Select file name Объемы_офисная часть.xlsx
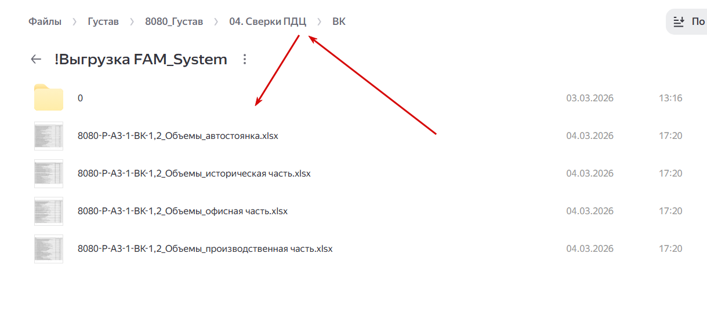This screenshot has width=707, height=330. tap(182, 211)
